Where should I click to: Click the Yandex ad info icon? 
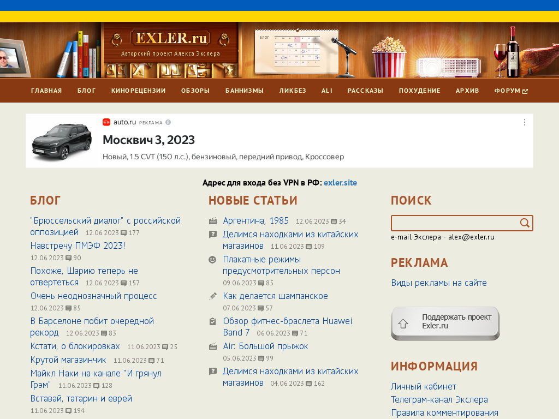coord(168,122)
